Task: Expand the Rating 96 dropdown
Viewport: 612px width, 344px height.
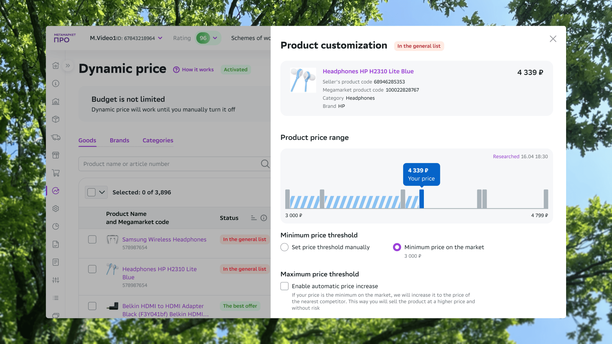Action: coord(215,38)
